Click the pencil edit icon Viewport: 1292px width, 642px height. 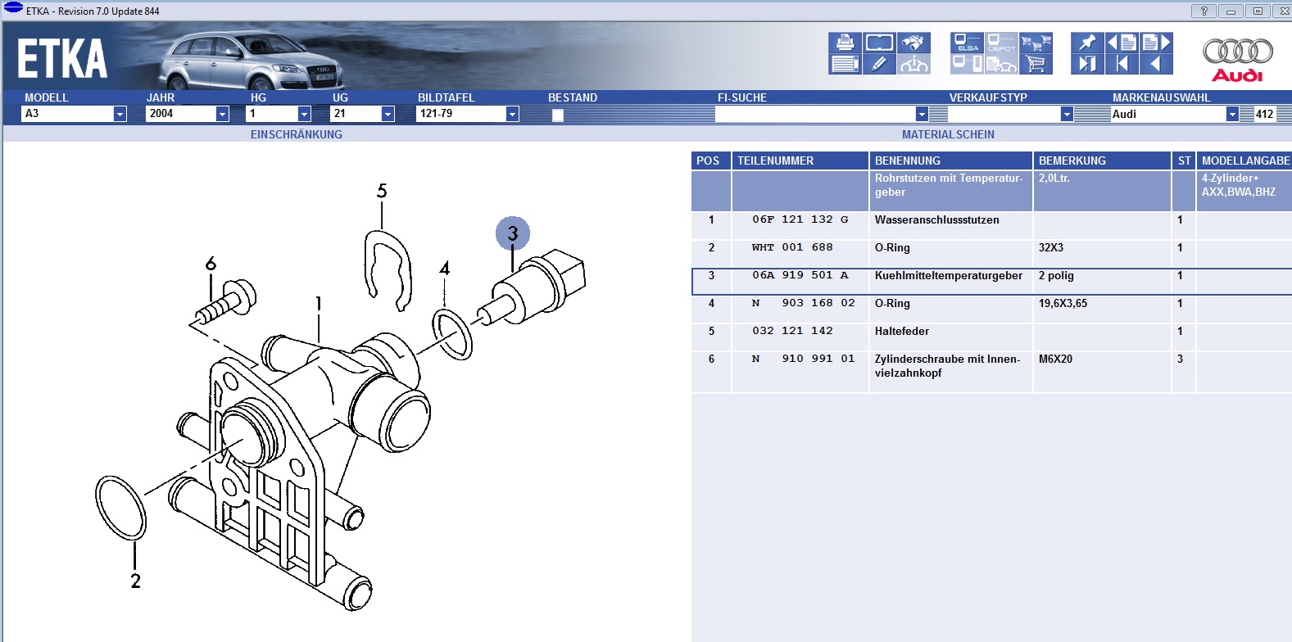point(879,64)
